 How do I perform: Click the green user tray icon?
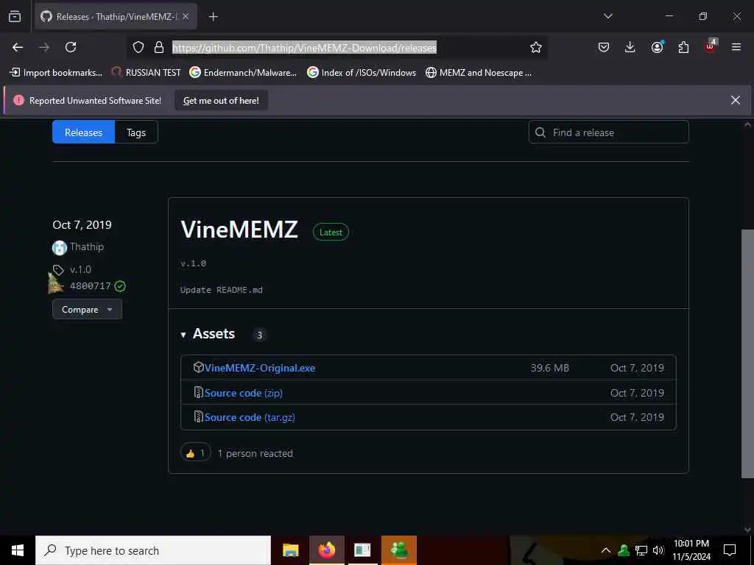pyautogui.click(x=624, y=550)
